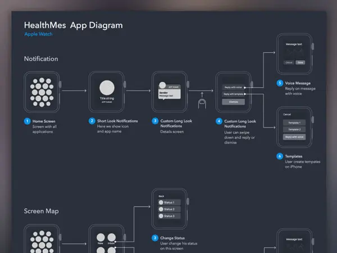Screen dimensions: 337x253
Task: Select the New circle icon in Screen Map
Action: pyautogui.click(x=101, y=237)
